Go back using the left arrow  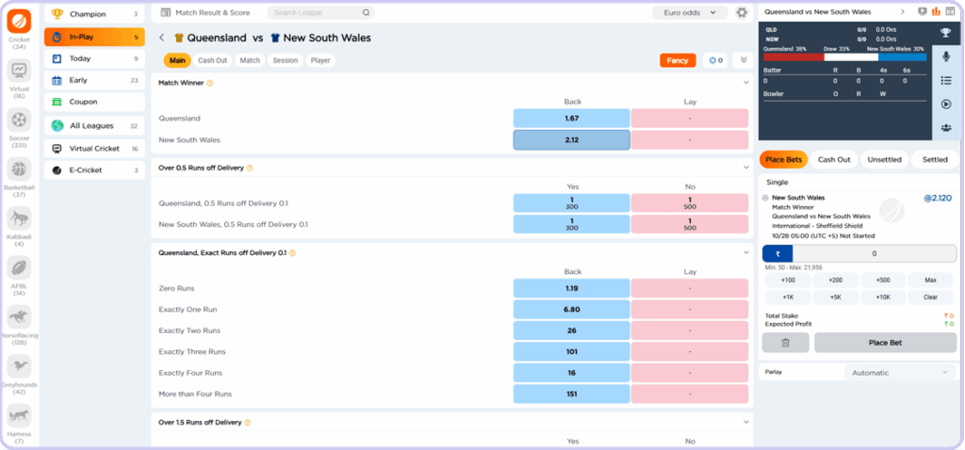[x=162, y=39]
